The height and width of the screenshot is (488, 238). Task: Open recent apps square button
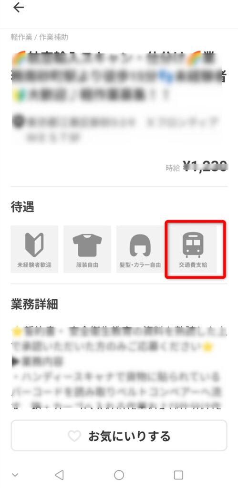[178, 475]
